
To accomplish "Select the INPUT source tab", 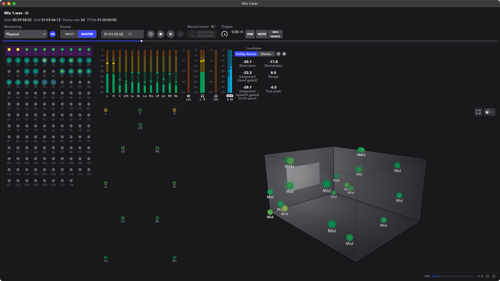I will point(69,34).
